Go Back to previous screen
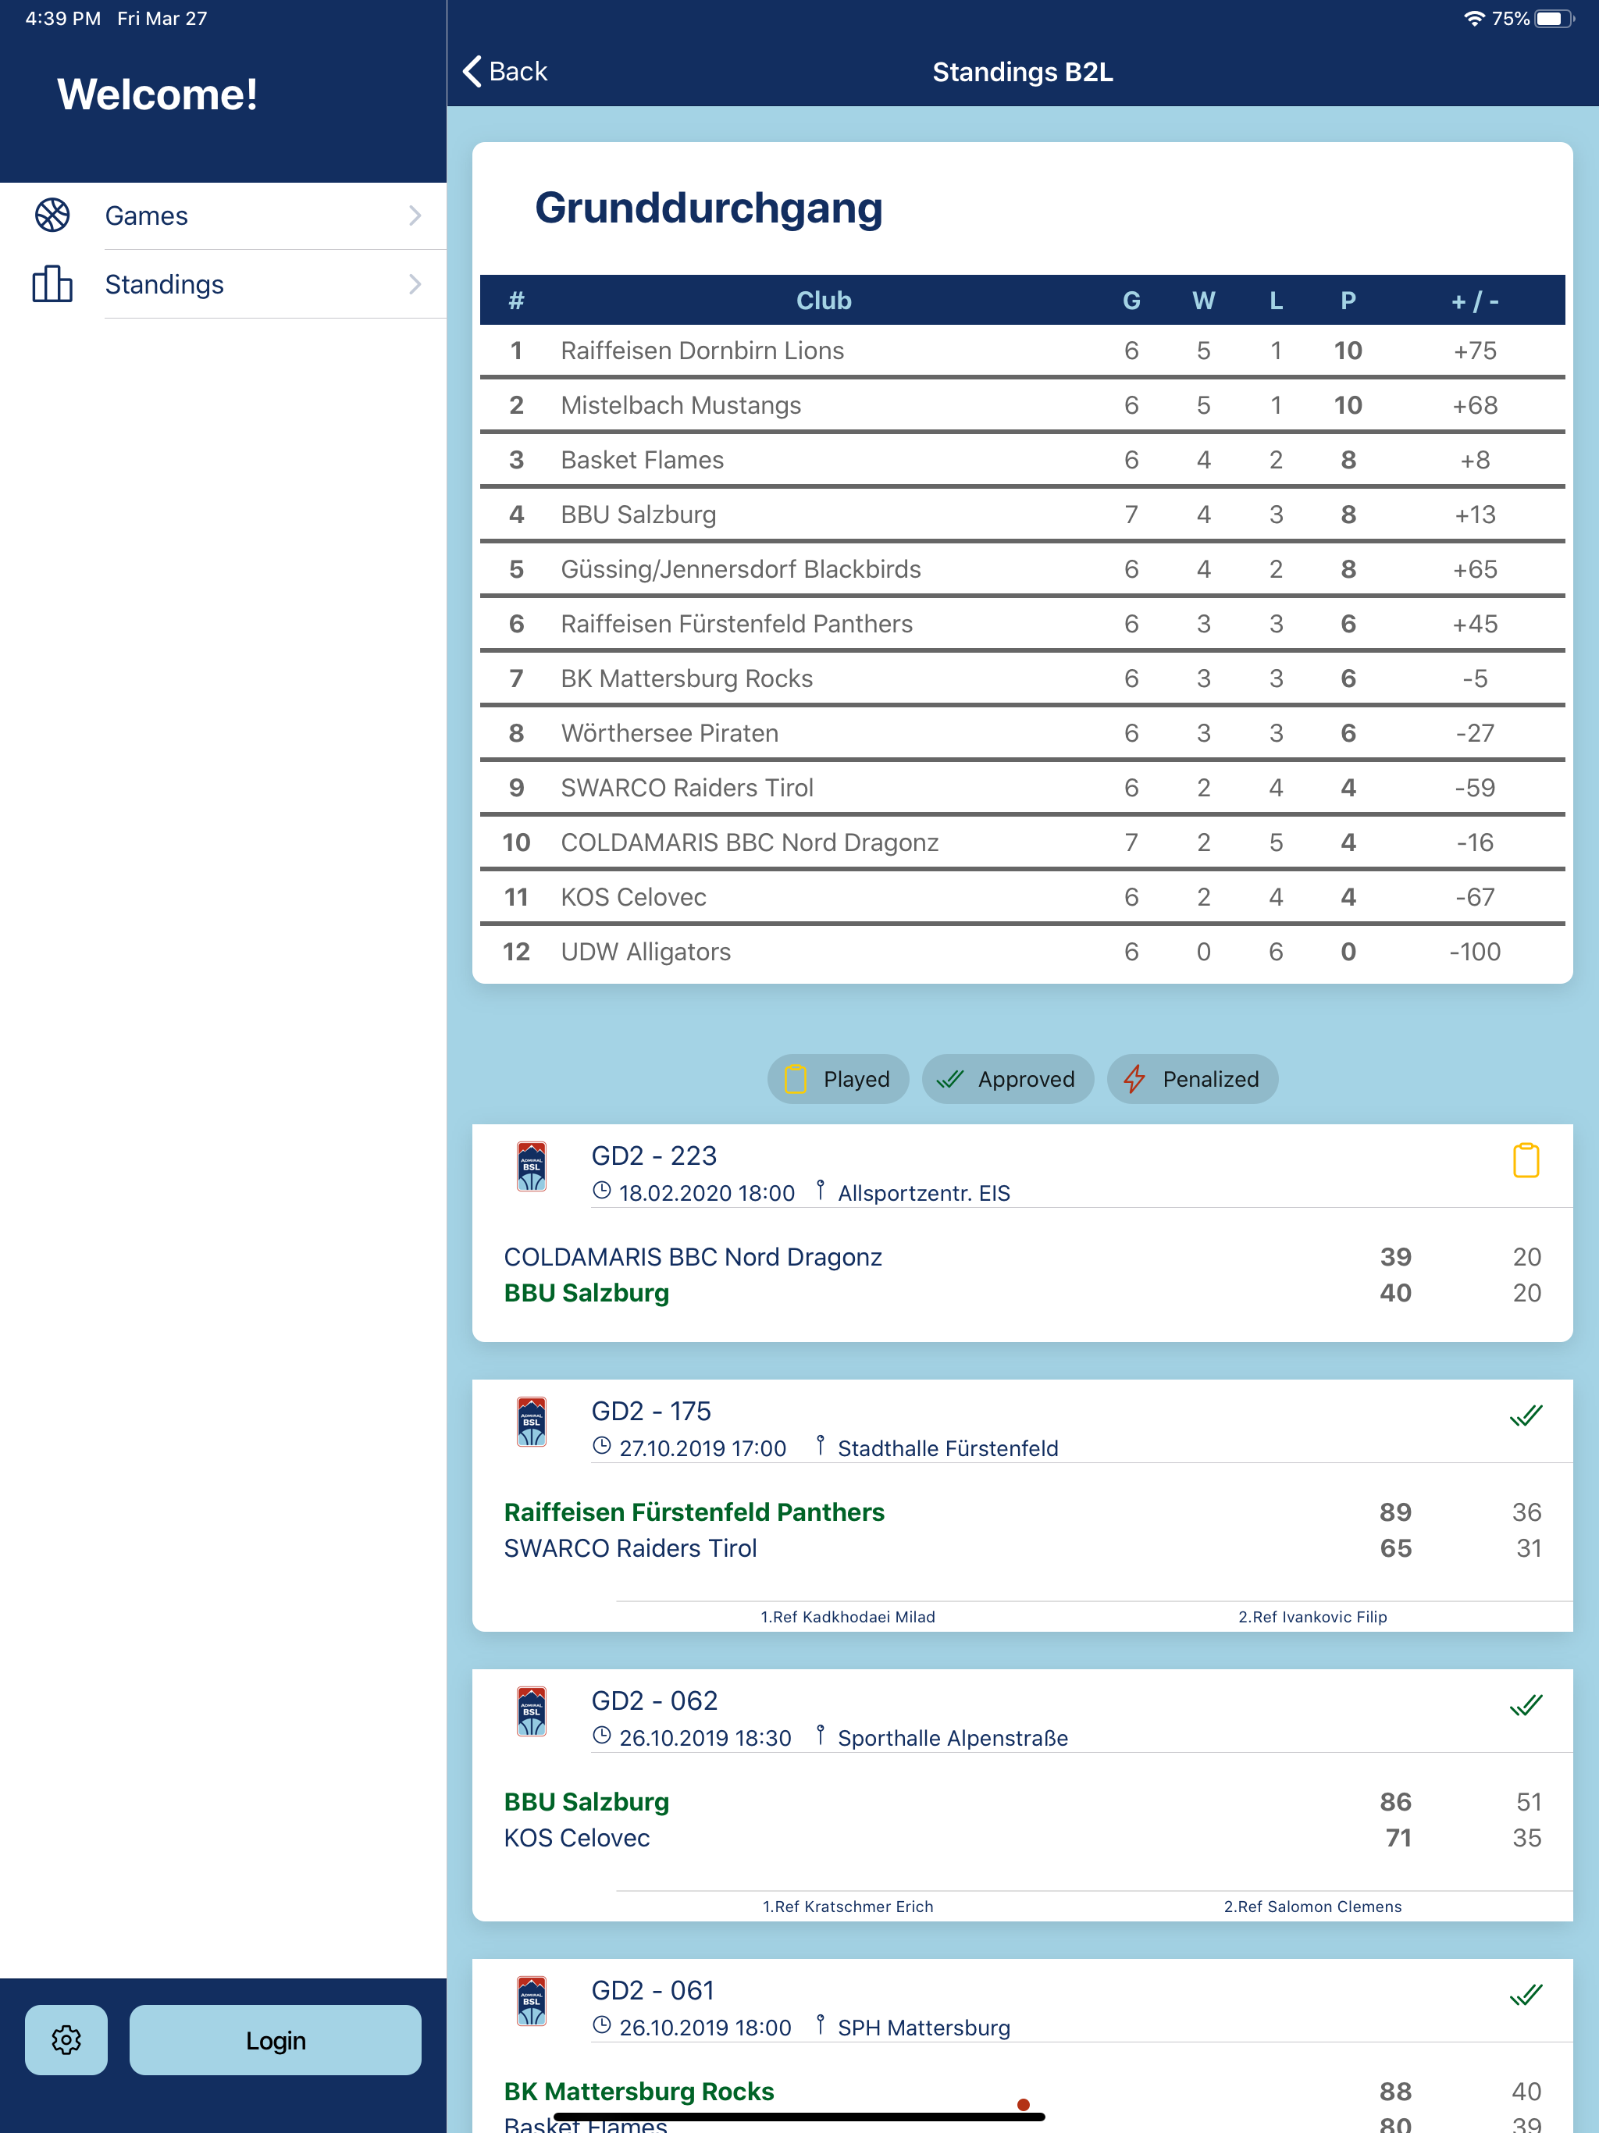Viewport: 1599px width, 2133px height. pos(504,71)
